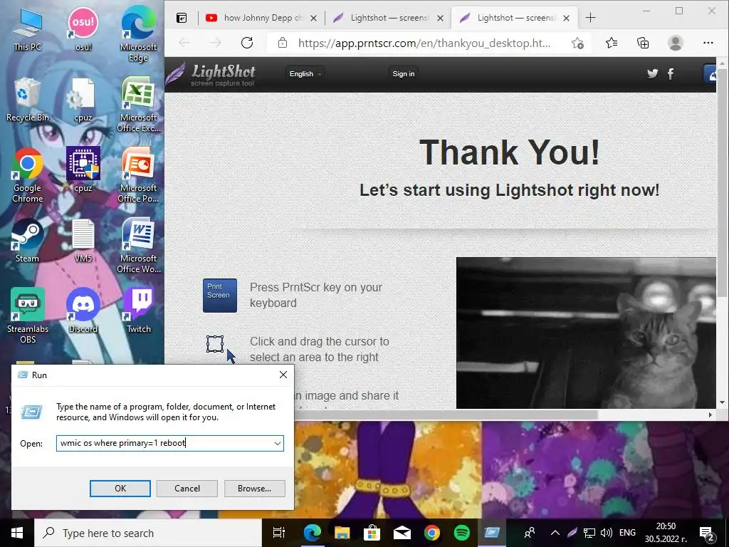This screenshot has height=547, width=729.
Task: Click the ENG language indicator
Action: pos(627,533)
